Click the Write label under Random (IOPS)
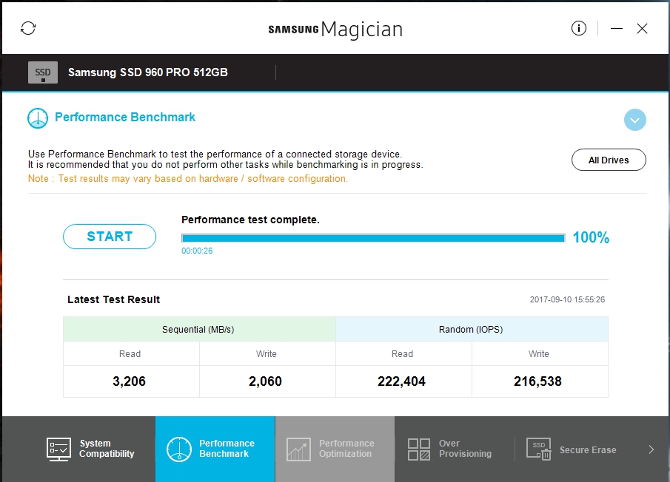The height and width of the screenshot is (482, 670). pyautogui.click(x=539, y=354)
